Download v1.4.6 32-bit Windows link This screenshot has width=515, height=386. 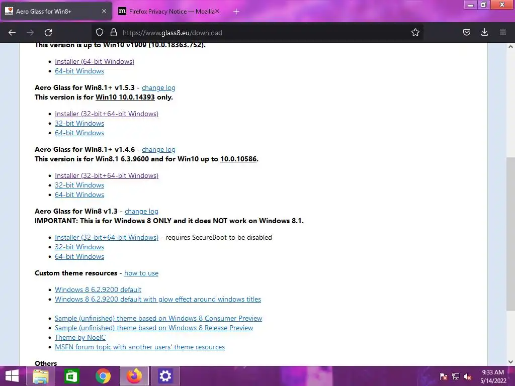pyautogui.click(x=79, y=185)
